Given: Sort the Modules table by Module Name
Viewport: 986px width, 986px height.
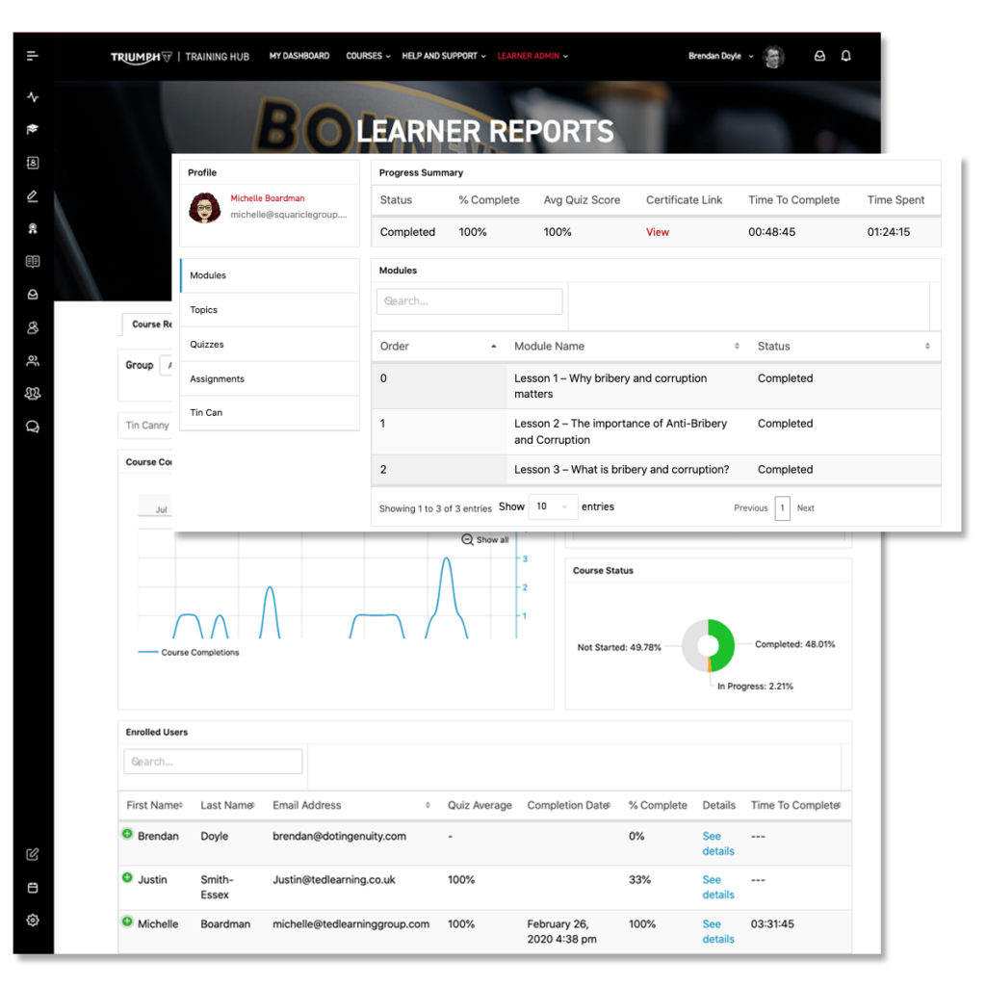Looking at the screenshot, I should [626, 347].
